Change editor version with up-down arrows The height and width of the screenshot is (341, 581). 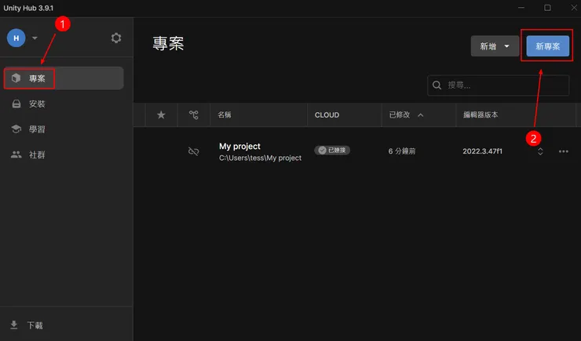pos(540,151)
